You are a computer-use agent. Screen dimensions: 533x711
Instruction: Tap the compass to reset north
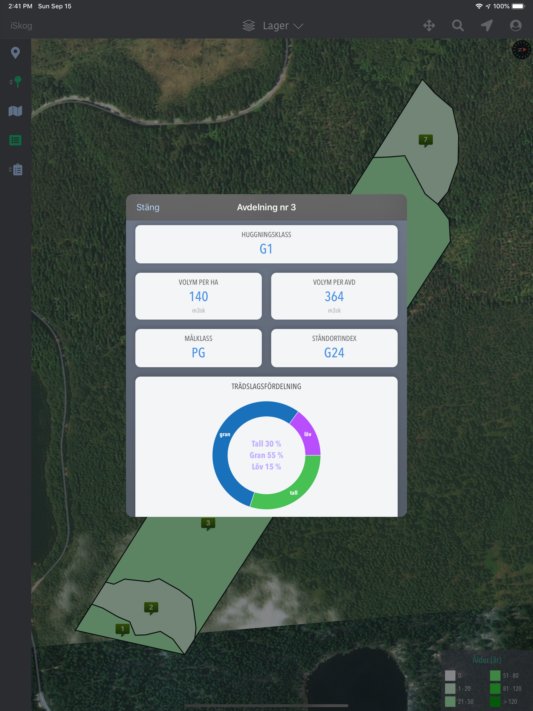tap(522, 50)
